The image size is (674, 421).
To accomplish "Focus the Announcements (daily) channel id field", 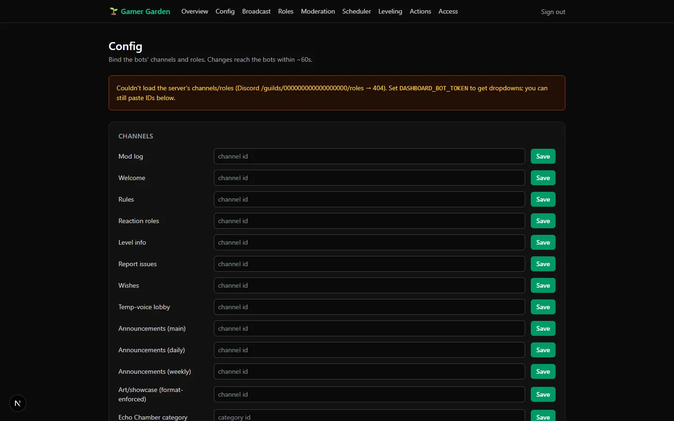I will click(369, 350).
